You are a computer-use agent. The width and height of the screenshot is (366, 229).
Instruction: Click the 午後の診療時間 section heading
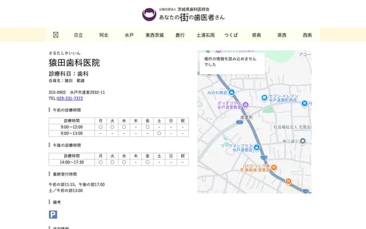[x=67, y=145]
